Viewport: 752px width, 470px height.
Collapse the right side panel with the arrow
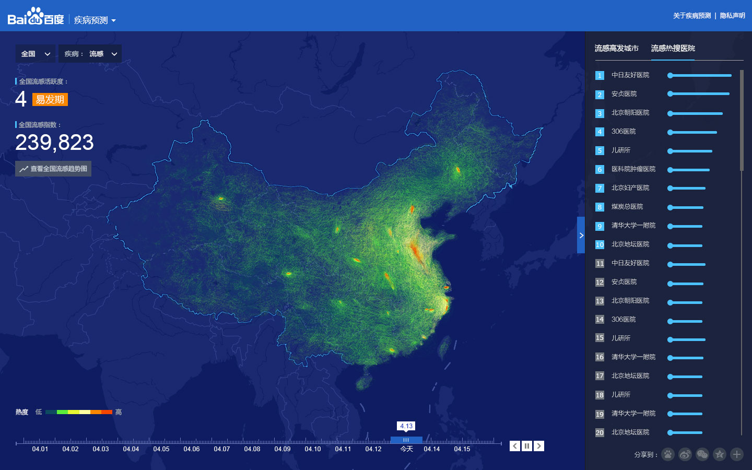pyautogui.click(x=581, y=236)
